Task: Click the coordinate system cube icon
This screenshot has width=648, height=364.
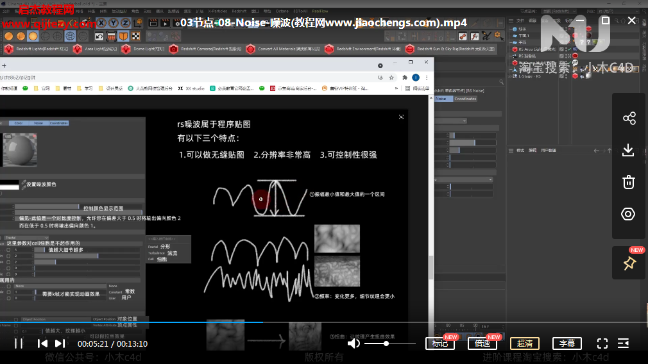Action: (x=138, y=23)
